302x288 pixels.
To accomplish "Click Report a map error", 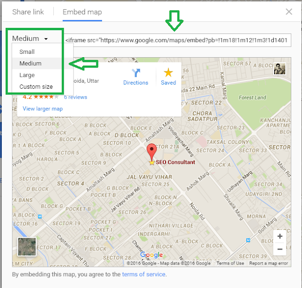I will click(268, 263).
